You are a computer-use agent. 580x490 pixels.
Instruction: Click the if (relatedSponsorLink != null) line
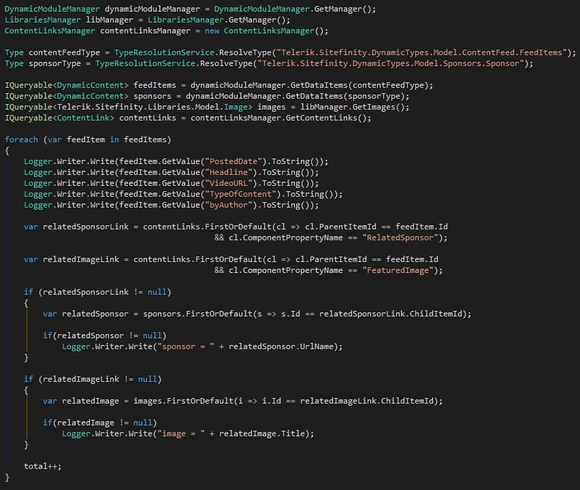97,292
